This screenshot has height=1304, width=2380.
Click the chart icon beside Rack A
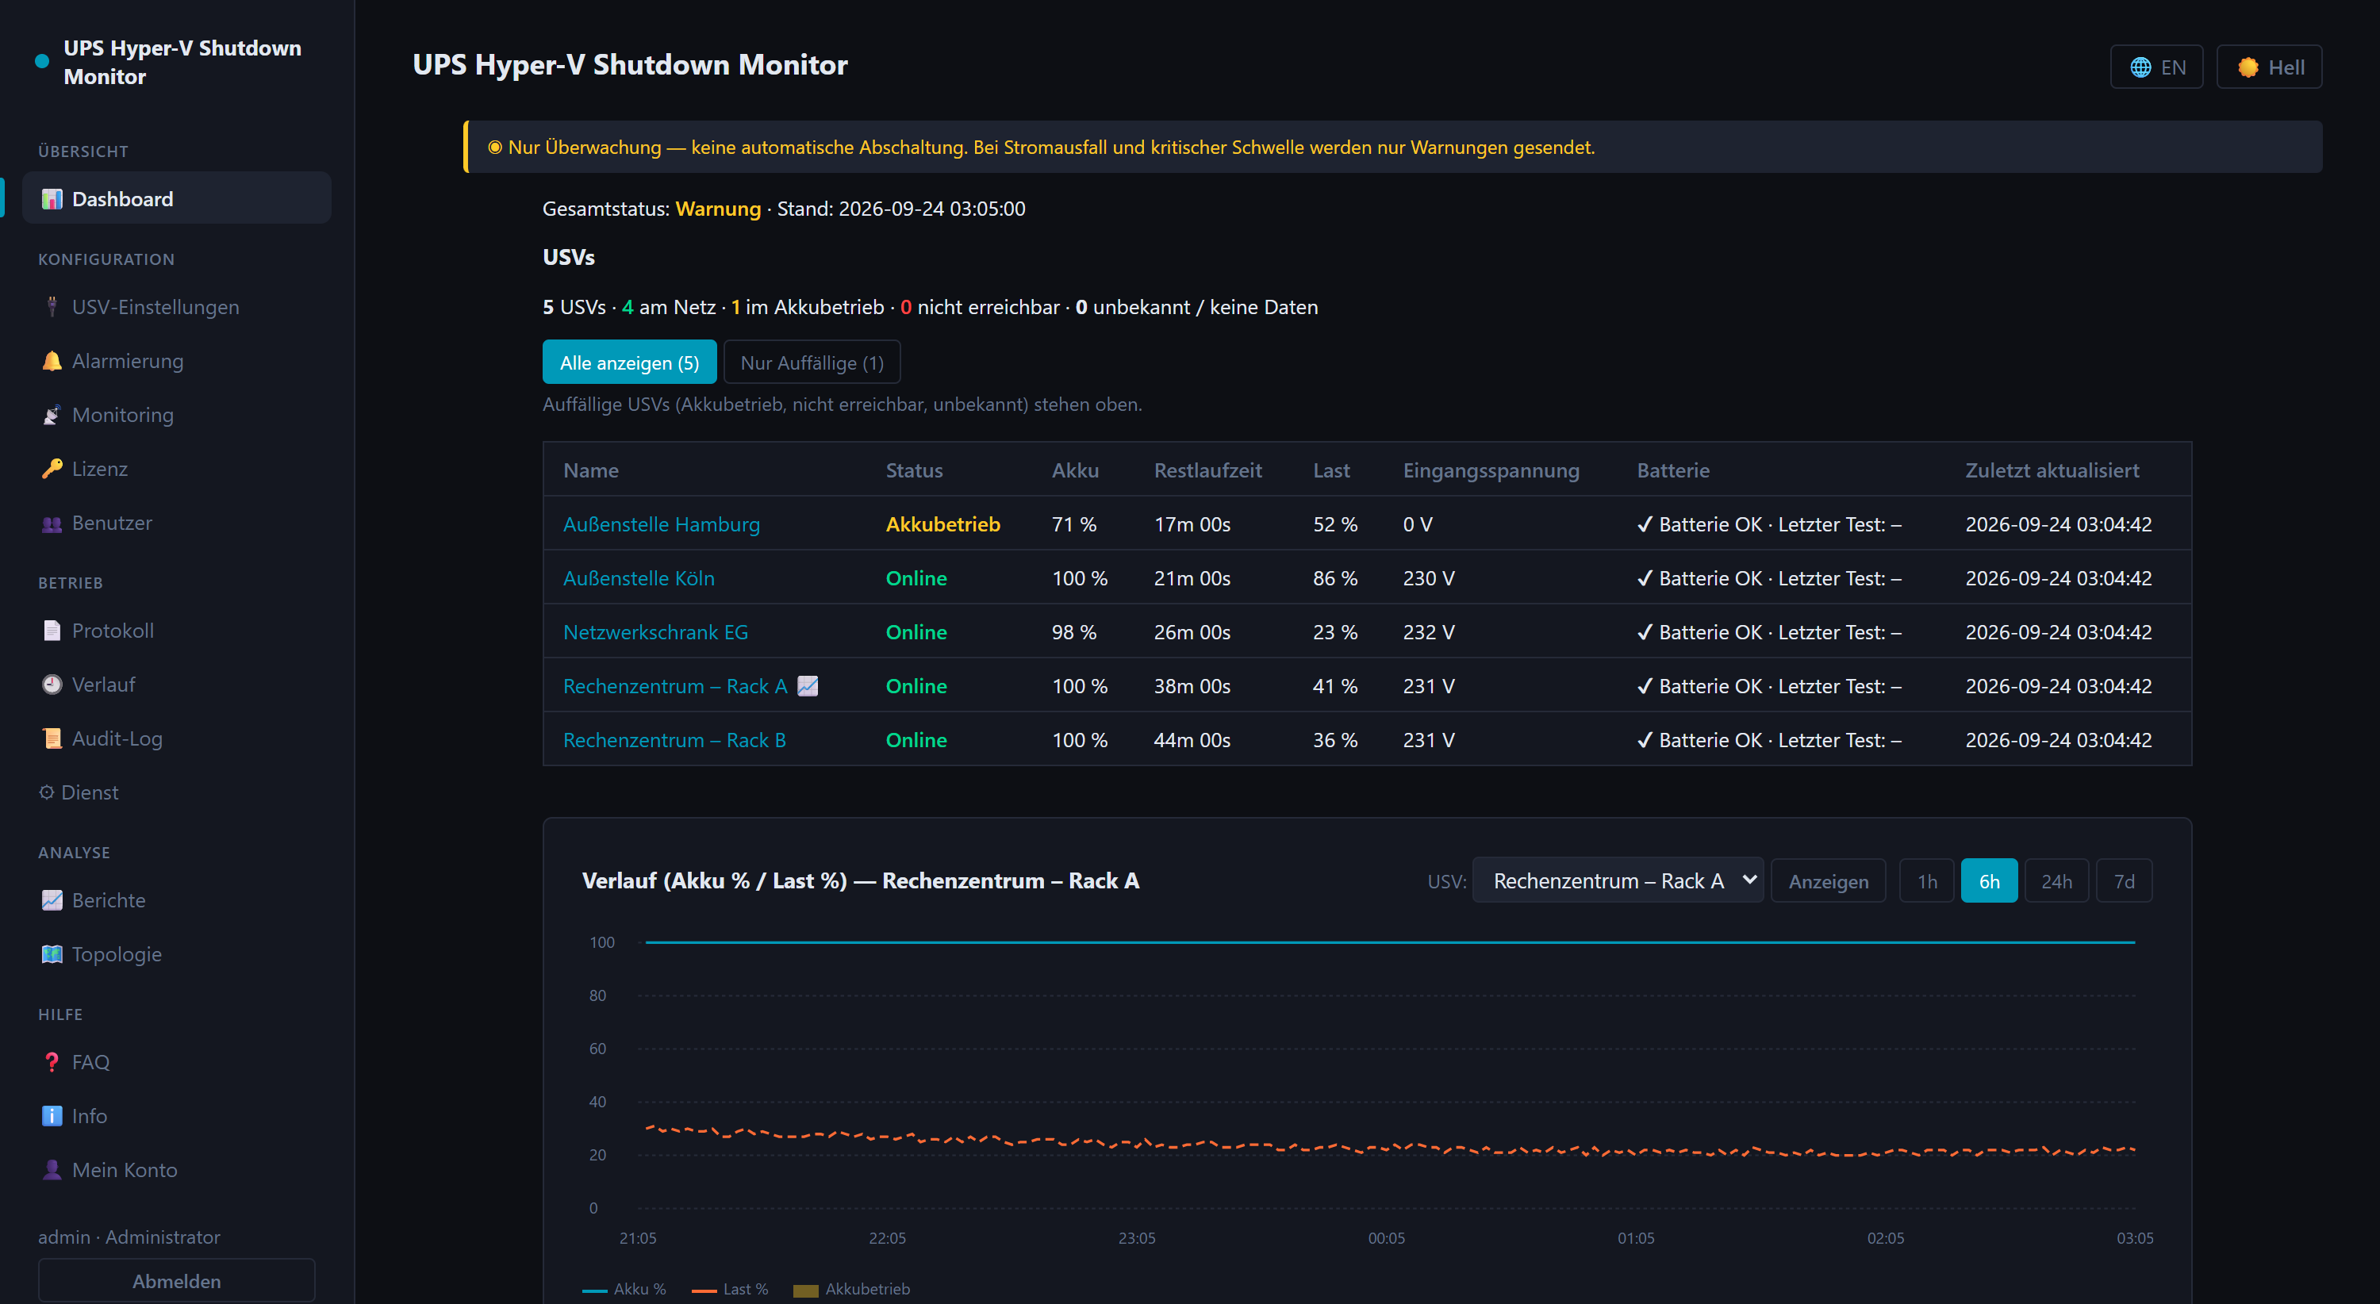point(808,686)
